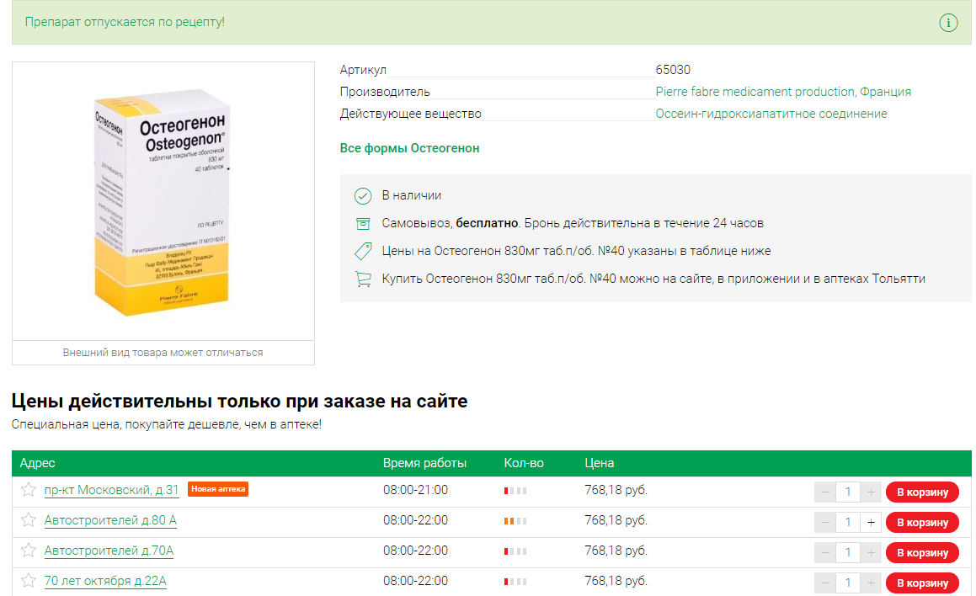Star the Автостроителей д.80 А pharmacy
Viewport: 976px width, 596px height.
(29, 520)
